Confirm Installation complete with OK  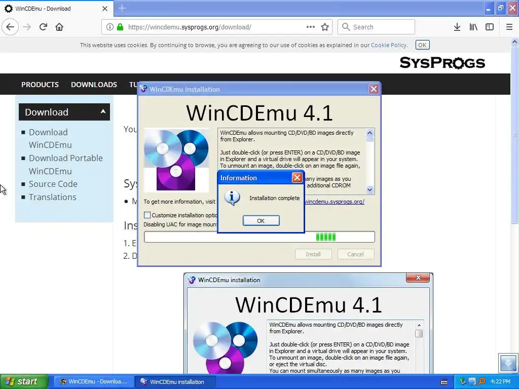(261, 221)
